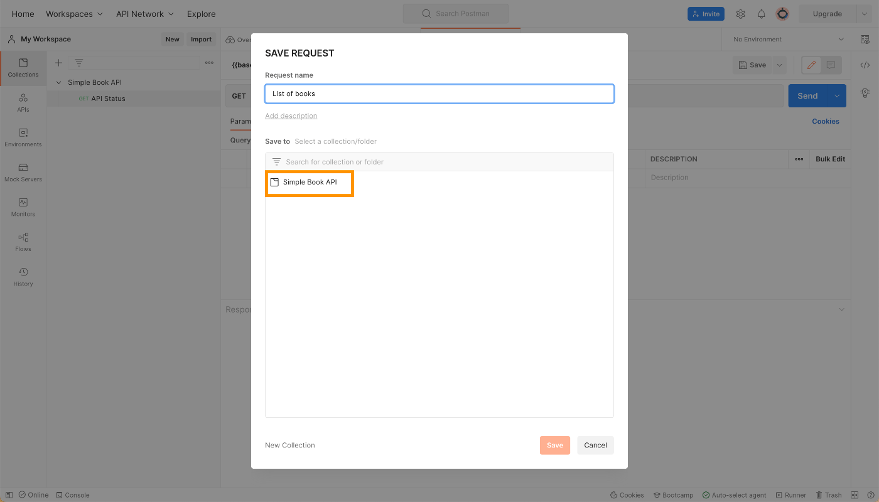Open the No Environment dropdown
This screenshot has height=502, width=879.
click(789, 39)
